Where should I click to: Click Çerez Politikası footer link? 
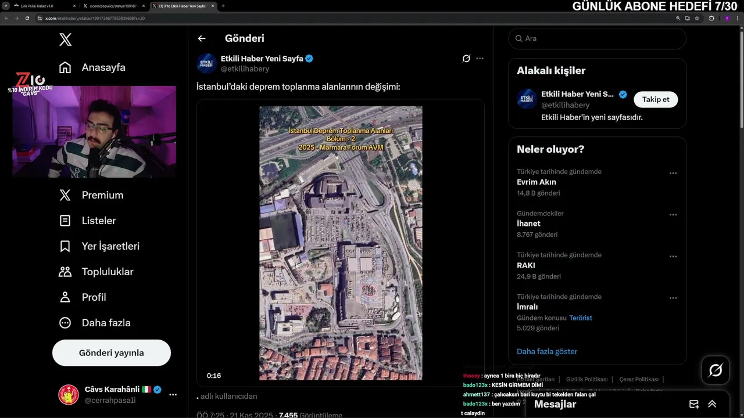[x=639, y=379]
